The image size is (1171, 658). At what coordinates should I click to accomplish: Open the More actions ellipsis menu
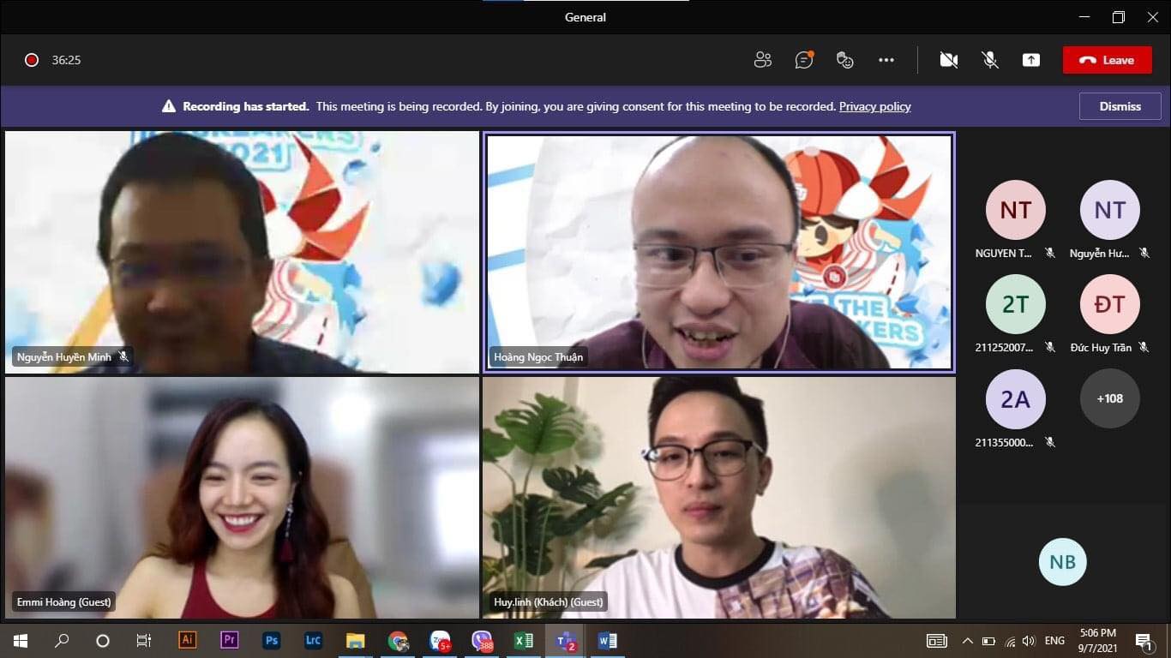click(x=886, y=60)
